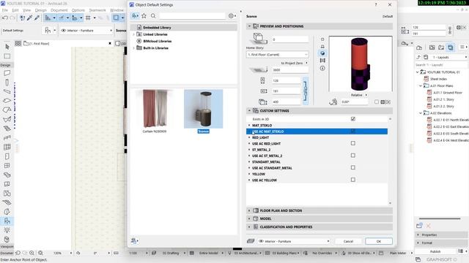
Task: Open the Relative rotation dropdown
Action: coord(358,95)
